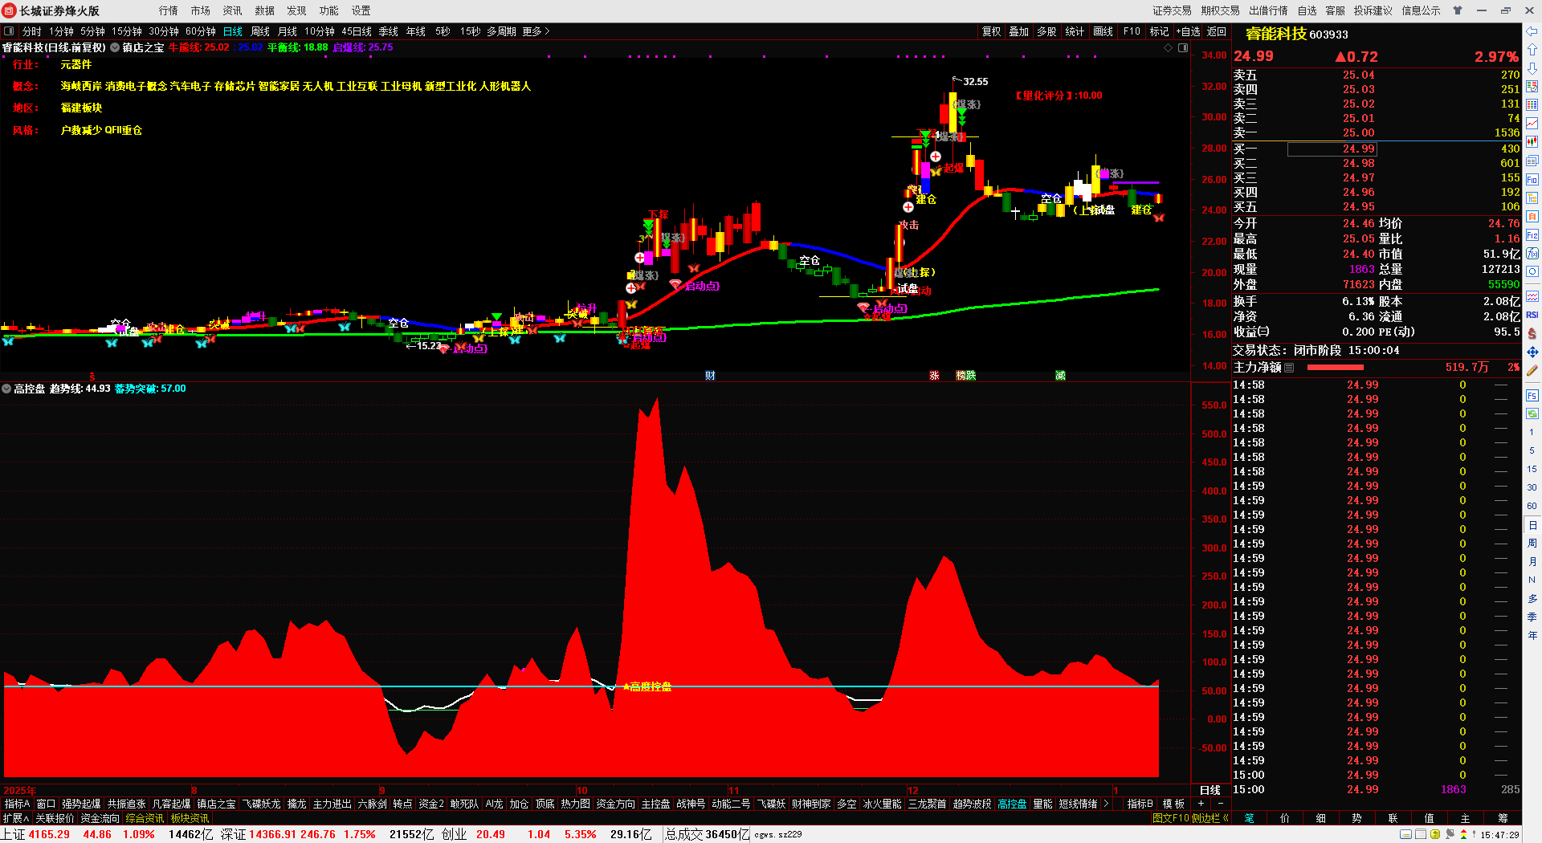Switch sidebar period to 周
The height and width of the screenshot is (843, 1542).
coord(1532,544)
